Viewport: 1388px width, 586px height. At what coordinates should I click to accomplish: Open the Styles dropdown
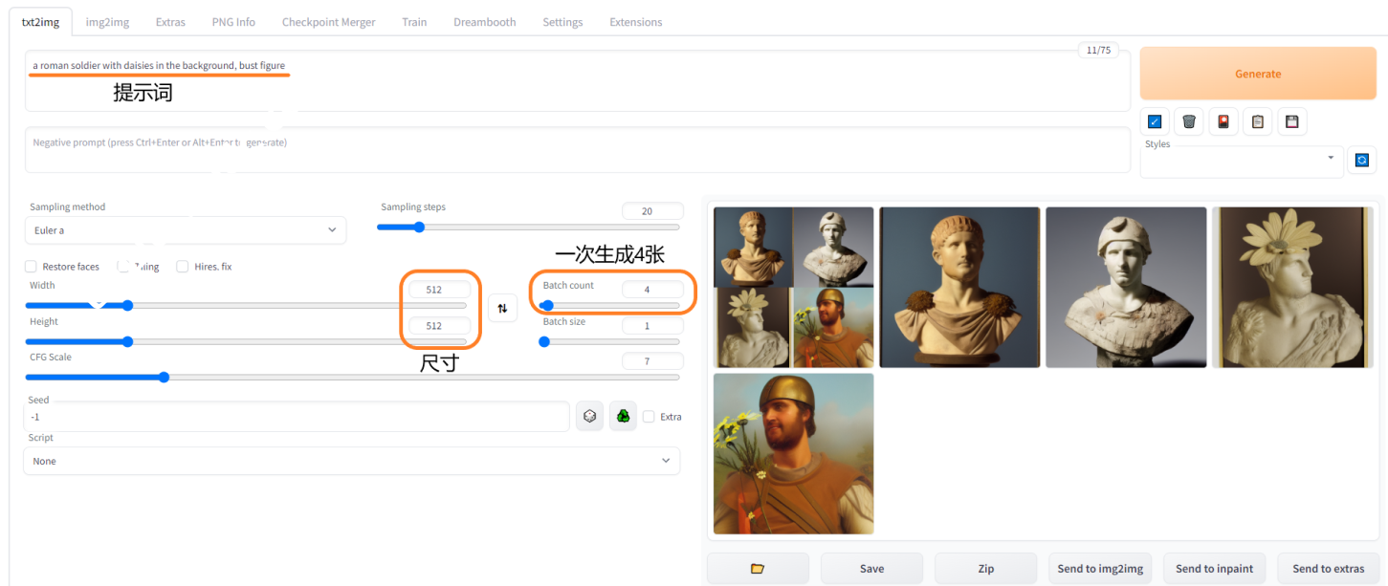pos(1241,159)
